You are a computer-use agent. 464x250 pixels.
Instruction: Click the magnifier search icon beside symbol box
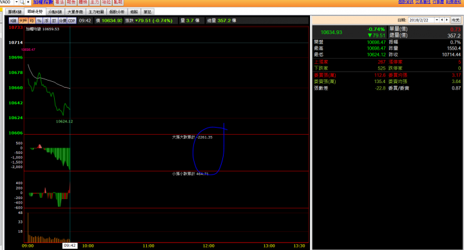click(x=22, y=3)
